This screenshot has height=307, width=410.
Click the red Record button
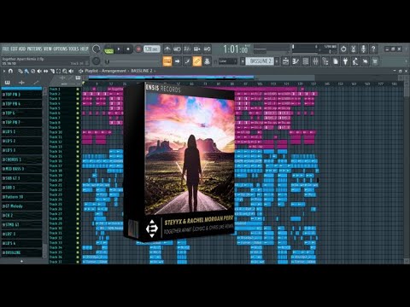click(138, 49)
